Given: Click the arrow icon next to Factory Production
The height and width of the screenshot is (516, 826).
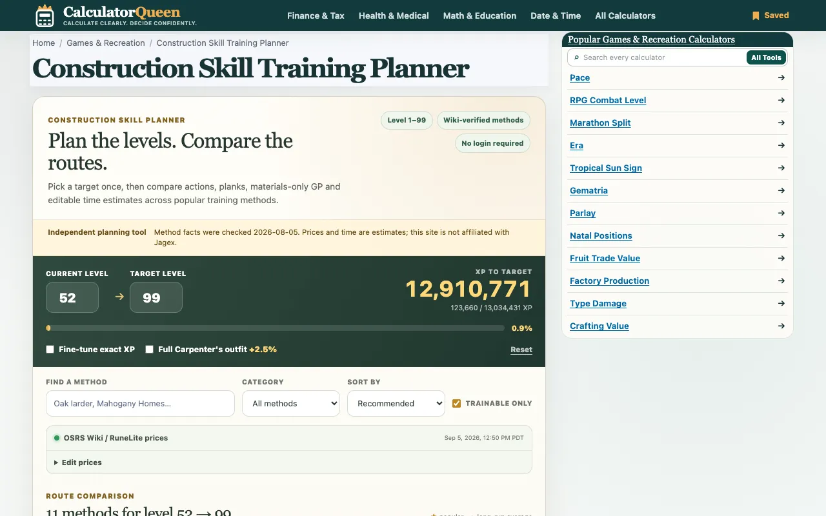Looking at the screenshot, I should [781, 281].
